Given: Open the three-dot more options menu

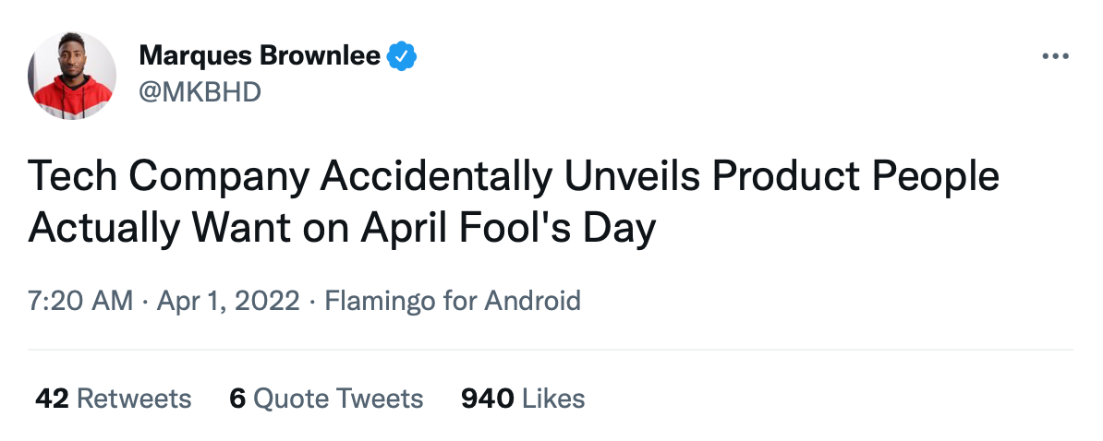Looking at the screenshot, I should [1054, 57].
